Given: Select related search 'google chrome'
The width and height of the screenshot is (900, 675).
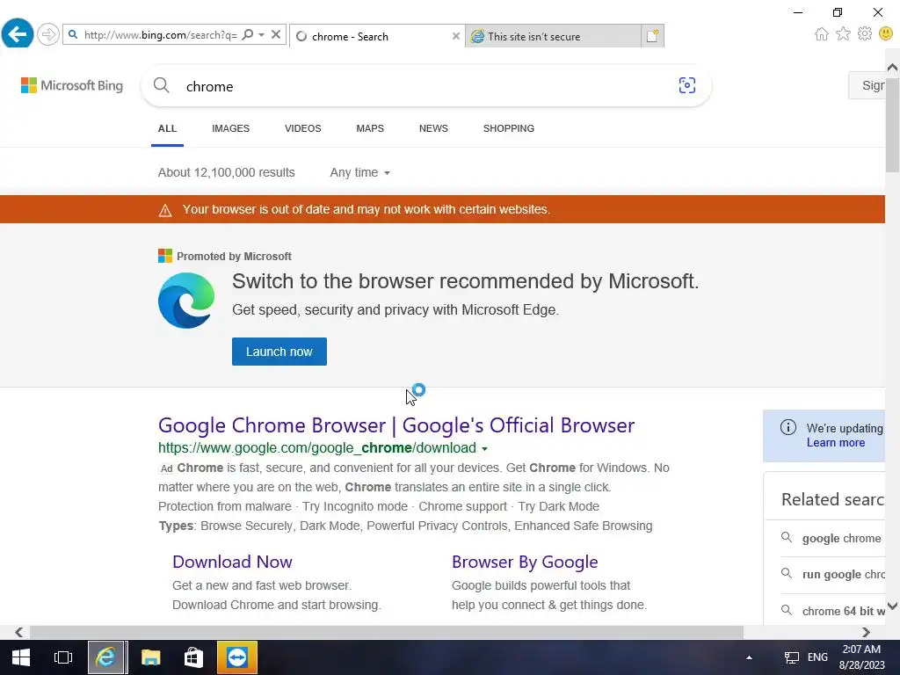Looking at the screenshot, I should tap(832, 539).
